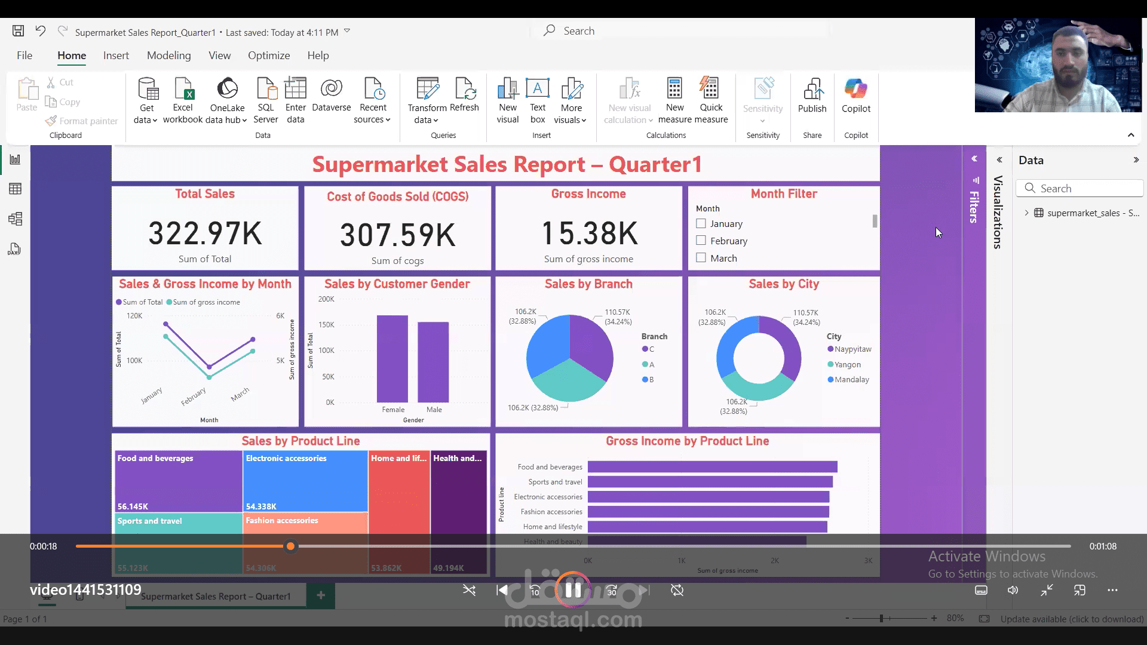Expand the Visualizations pane
The height and width of the screenshot is (645, 1147).
pos(999,160)
